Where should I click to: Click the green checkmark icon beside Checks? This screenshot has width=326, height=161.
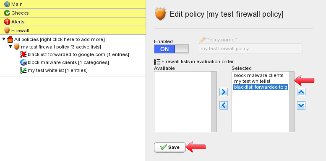7,13
